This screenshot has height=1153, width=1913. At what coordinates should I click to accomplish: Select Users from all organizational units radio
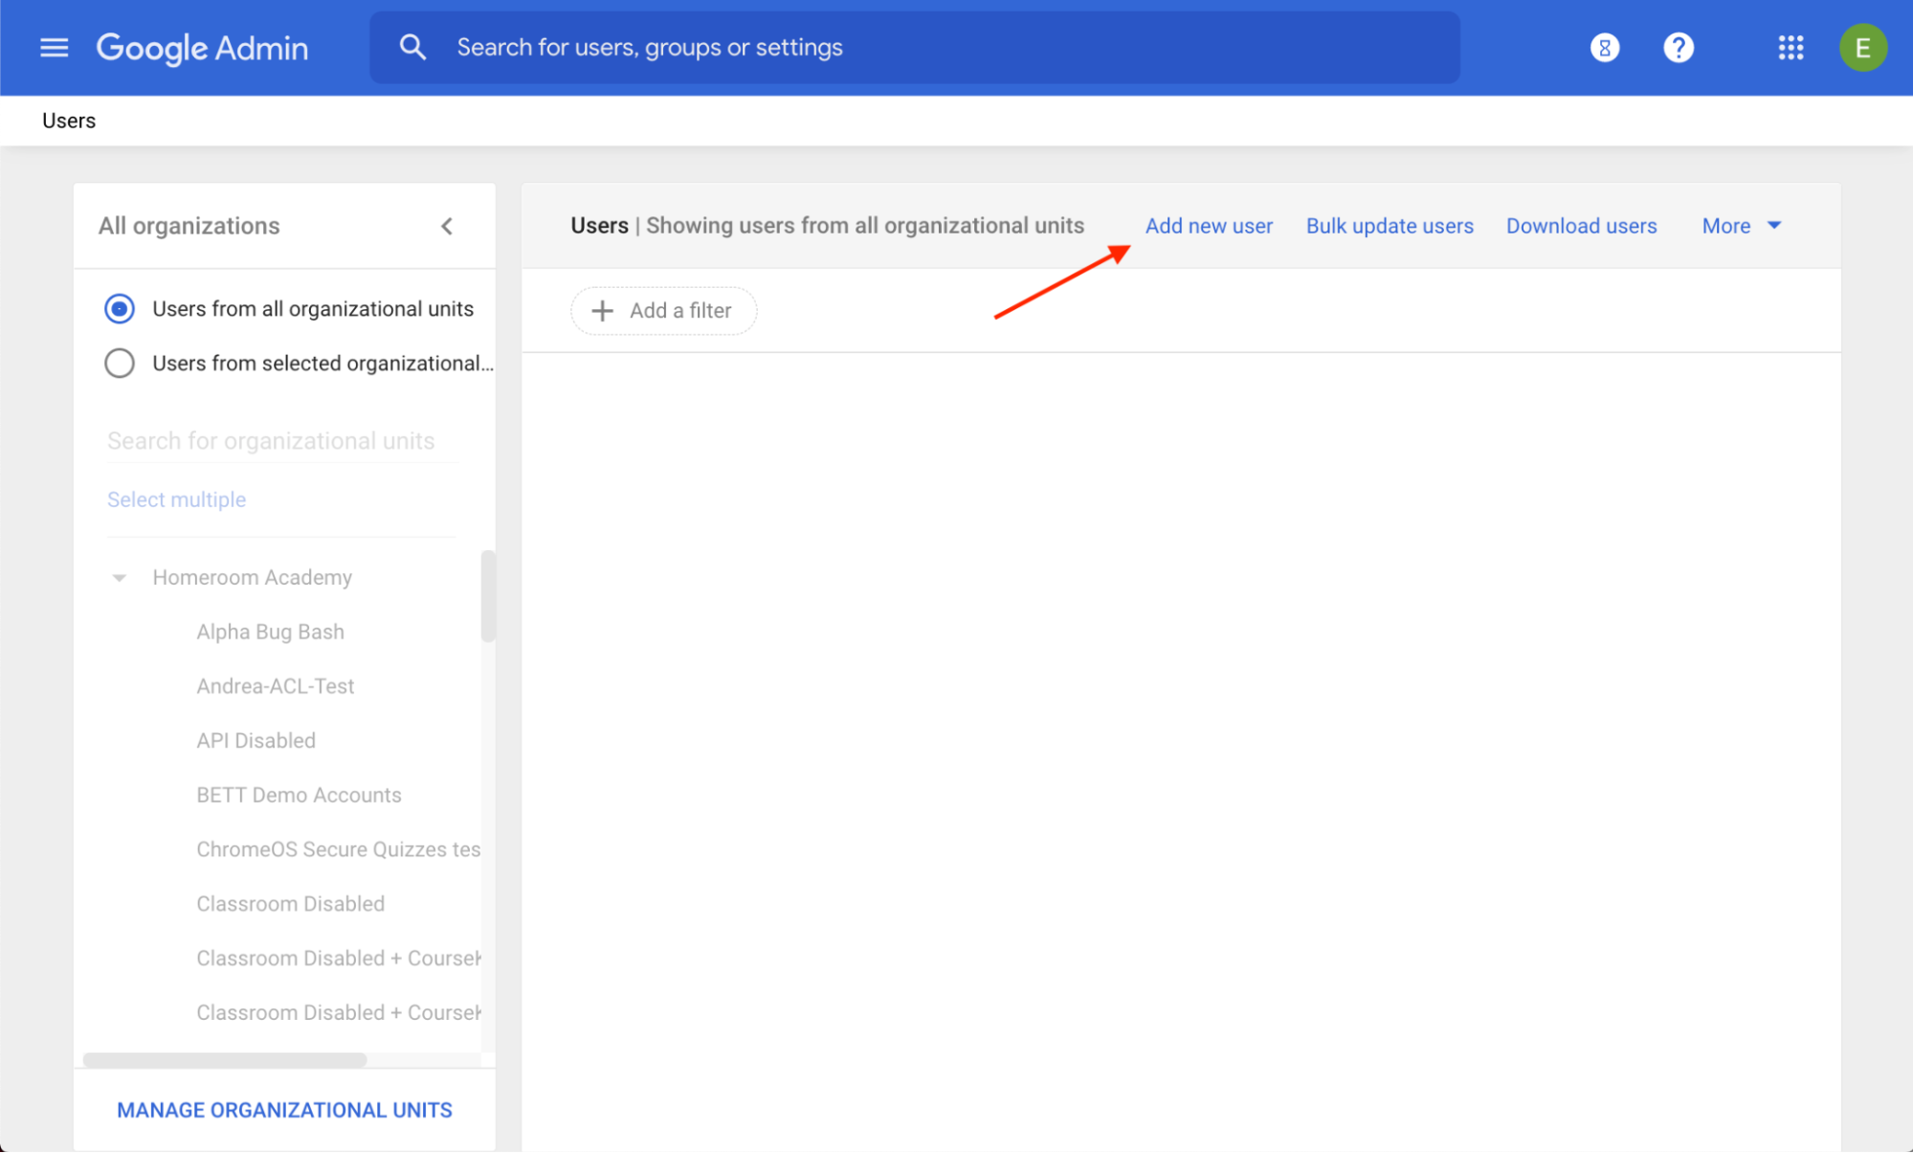[121, 309]
